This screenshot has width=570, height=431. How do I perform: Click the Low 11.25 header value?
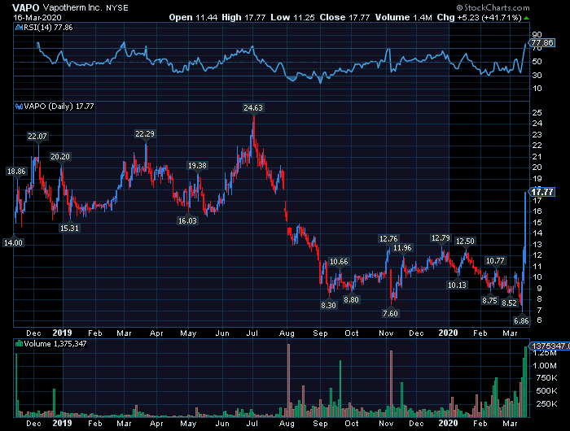[x=292, y=17]
